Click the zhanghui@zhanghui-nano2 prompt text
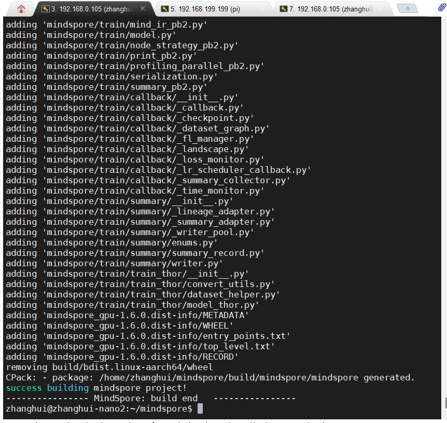The height and width of the screenshot is (423, 447). (99, 408)
